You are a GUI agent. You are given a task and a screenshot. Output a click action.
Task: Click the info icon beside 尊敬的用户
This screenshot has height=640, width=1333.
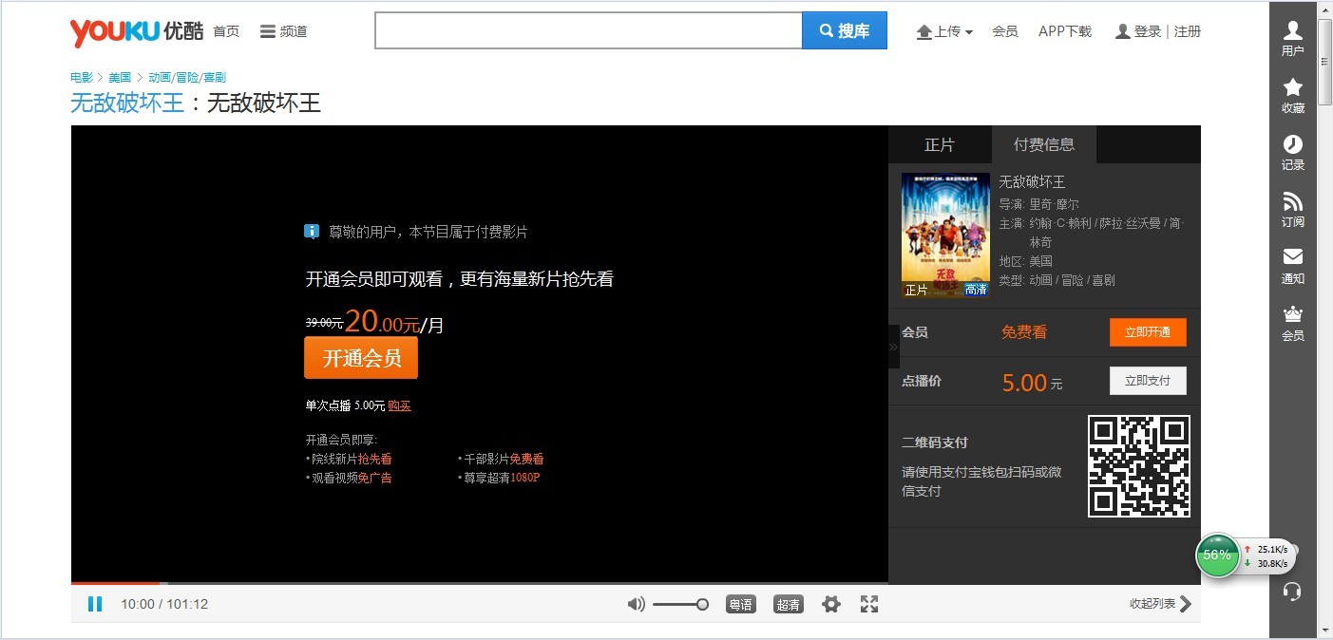(x=312, y=232)
